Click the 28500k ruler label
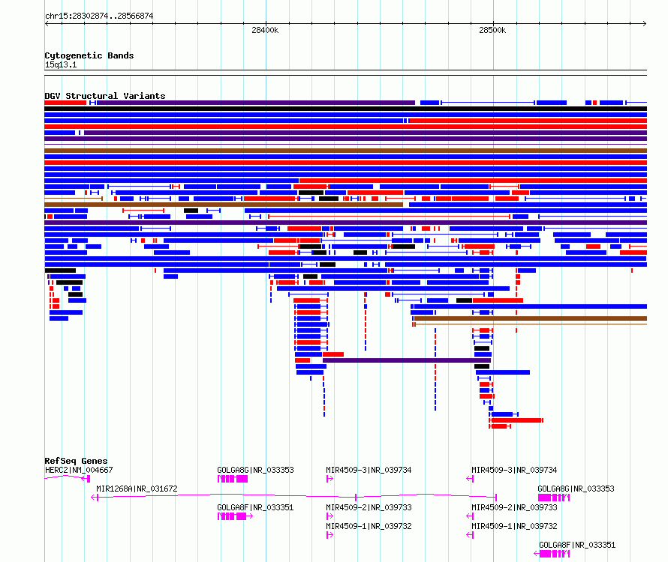Screen dimensions: 668x562 [x=492, y=30]
